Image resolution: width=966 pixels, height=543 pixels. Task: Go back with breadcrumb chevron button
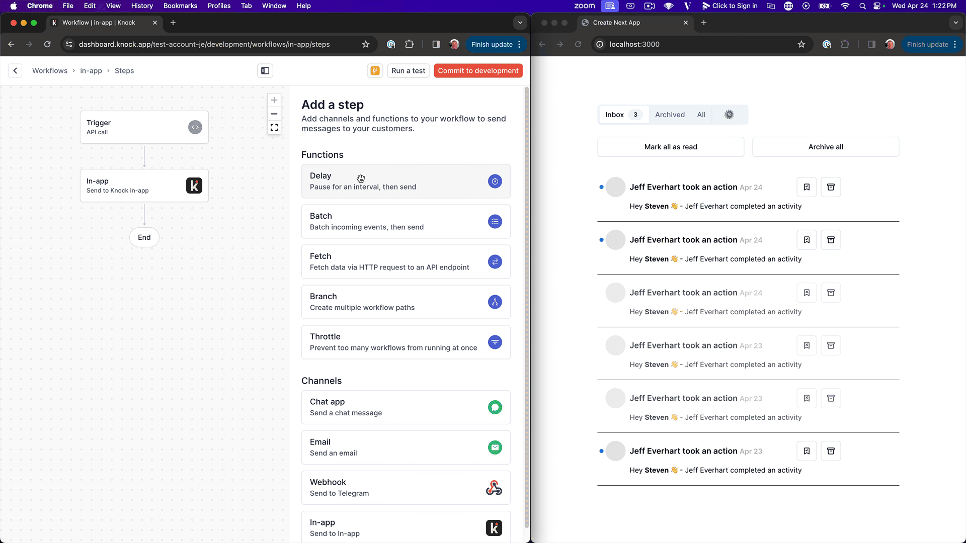[15, 71]
